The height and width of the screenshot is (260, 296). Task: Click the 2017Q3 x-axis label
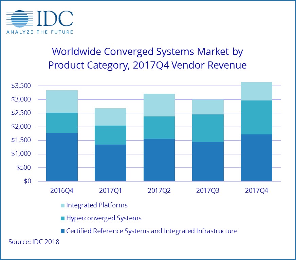[208, 190]
